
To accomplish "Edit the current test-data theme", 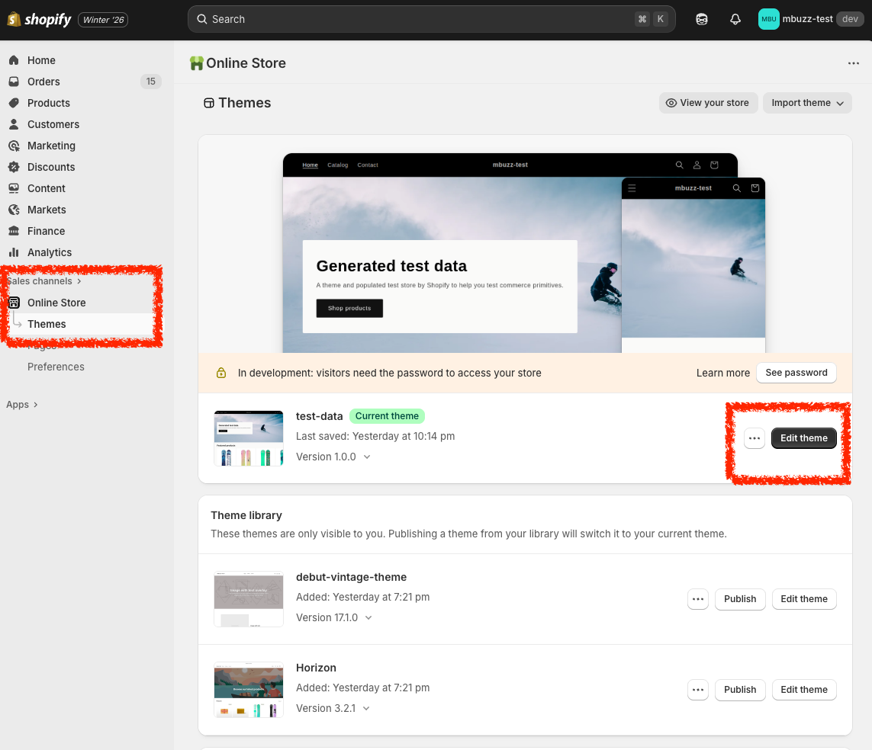I will tap(803, 438).
